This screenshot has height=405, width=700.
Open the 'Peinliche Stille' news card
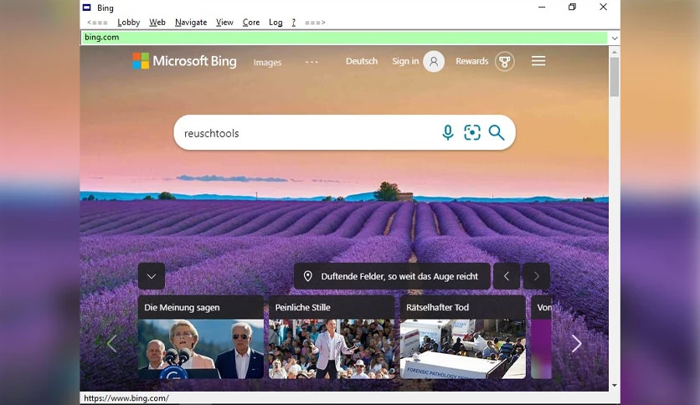pos(332,336)
